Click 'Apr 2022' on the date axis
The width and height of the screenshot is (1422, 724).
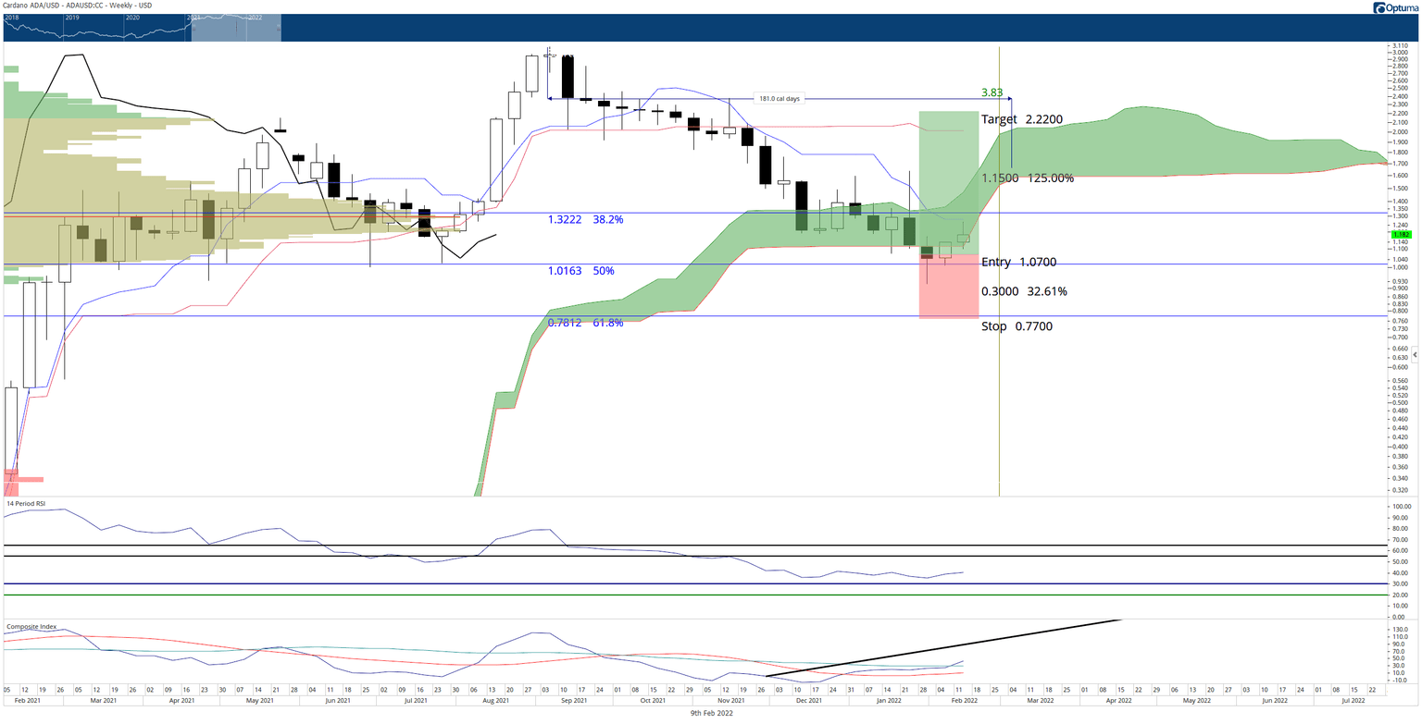1119,701
